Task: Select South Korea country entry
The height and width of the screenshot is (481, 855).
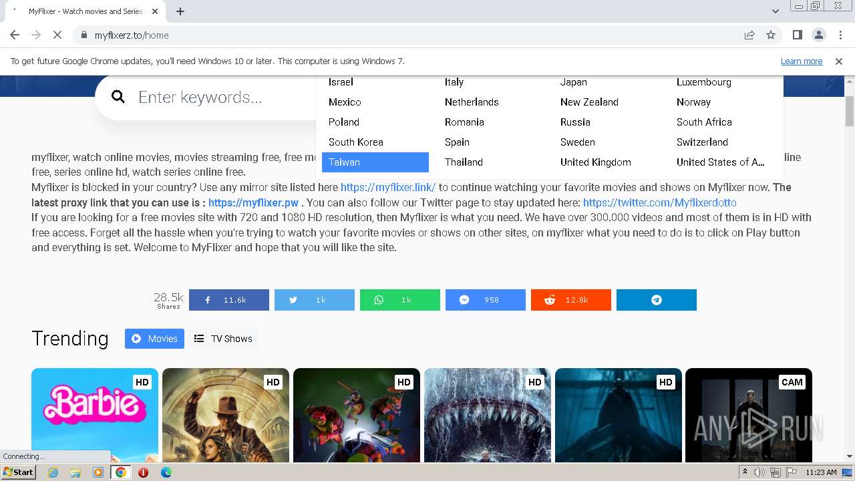Action: [x=356, y=142]
